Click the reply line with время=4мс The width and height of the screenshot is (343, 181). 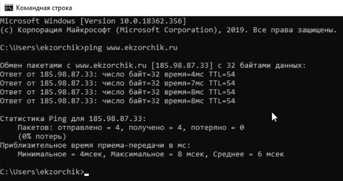point(118,74)
